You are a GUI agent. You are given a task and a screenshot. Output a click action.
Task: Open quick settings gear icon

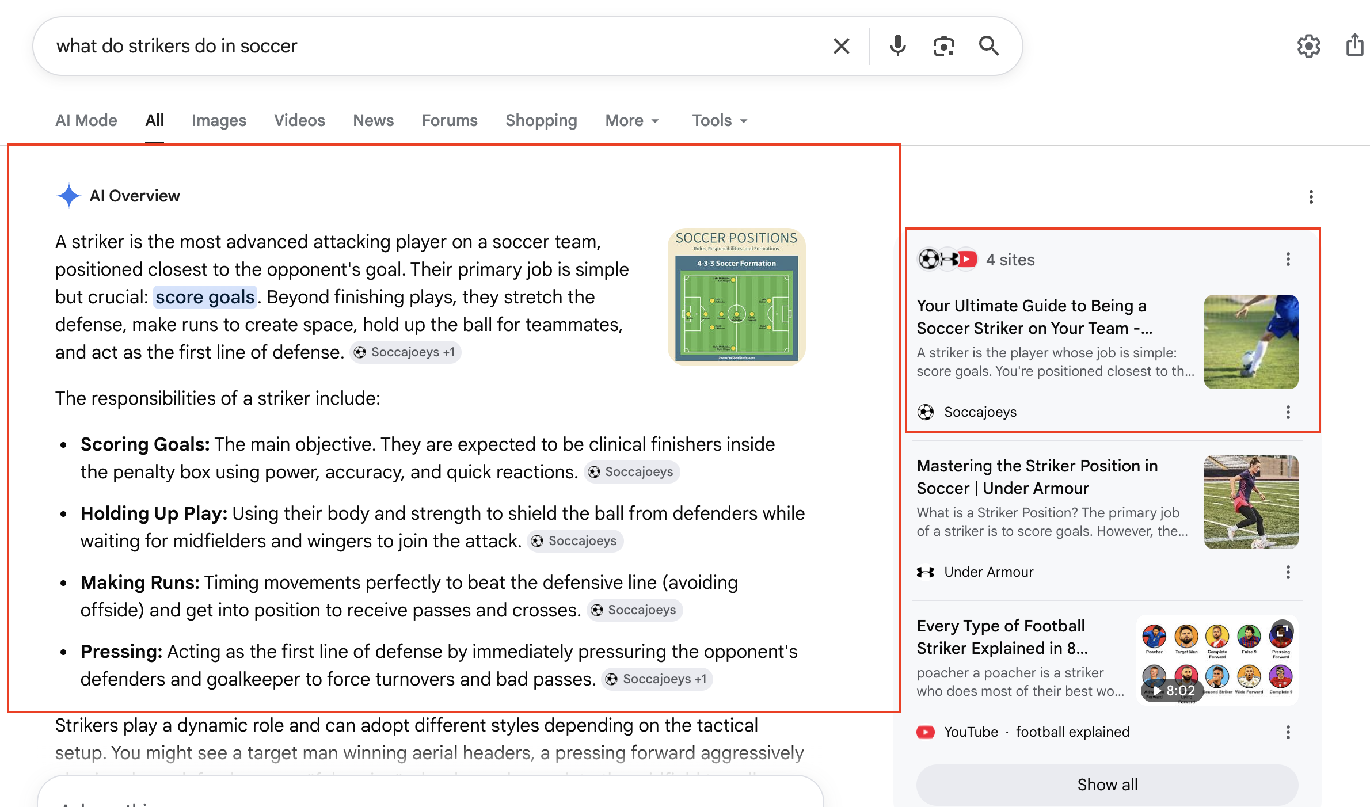coord(1308,46)
